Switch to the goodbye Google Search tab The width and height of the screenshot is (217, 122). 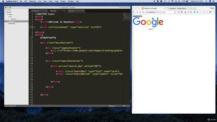click(x=179, y=8)
